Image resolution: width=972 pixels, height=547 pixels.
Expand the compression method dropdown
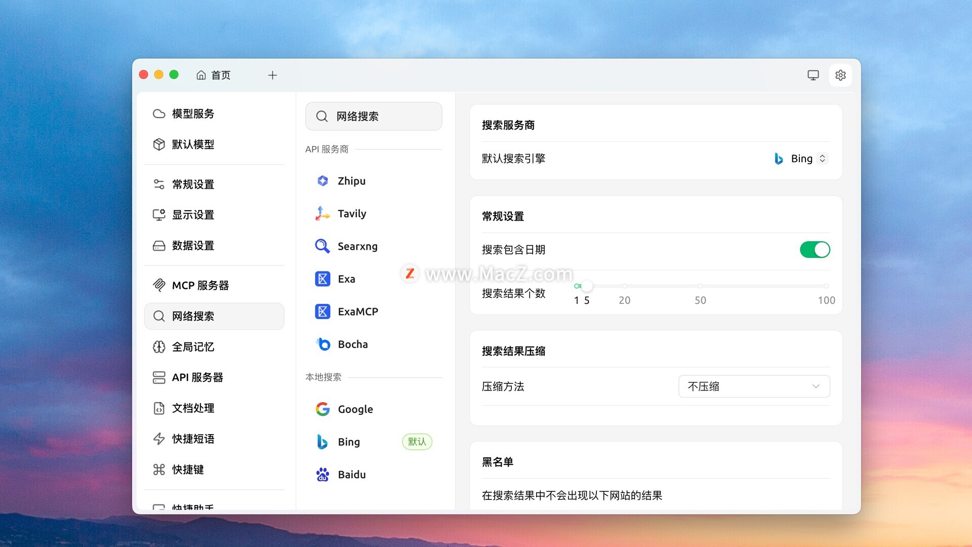753,386
